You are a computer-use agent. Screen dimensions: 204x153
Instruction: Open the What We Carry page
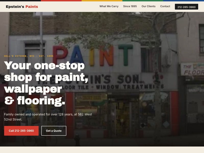coord(109,6)
